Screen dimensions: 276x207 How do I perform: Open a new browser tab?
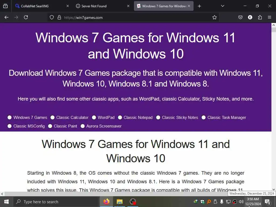click(199, 6)
